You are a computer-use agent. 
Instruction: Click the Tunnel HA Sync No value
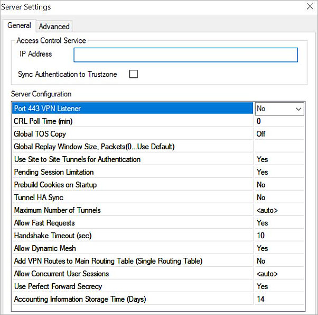click(279, 197)
